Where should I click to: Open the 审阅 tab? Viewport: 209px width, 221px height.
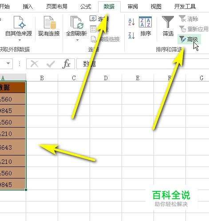[x=133, y=7]
